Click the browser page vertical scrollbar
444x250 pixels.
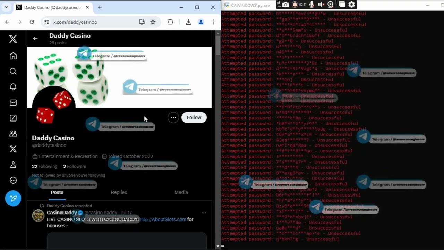pyautogui.click(x=217, y=45)
